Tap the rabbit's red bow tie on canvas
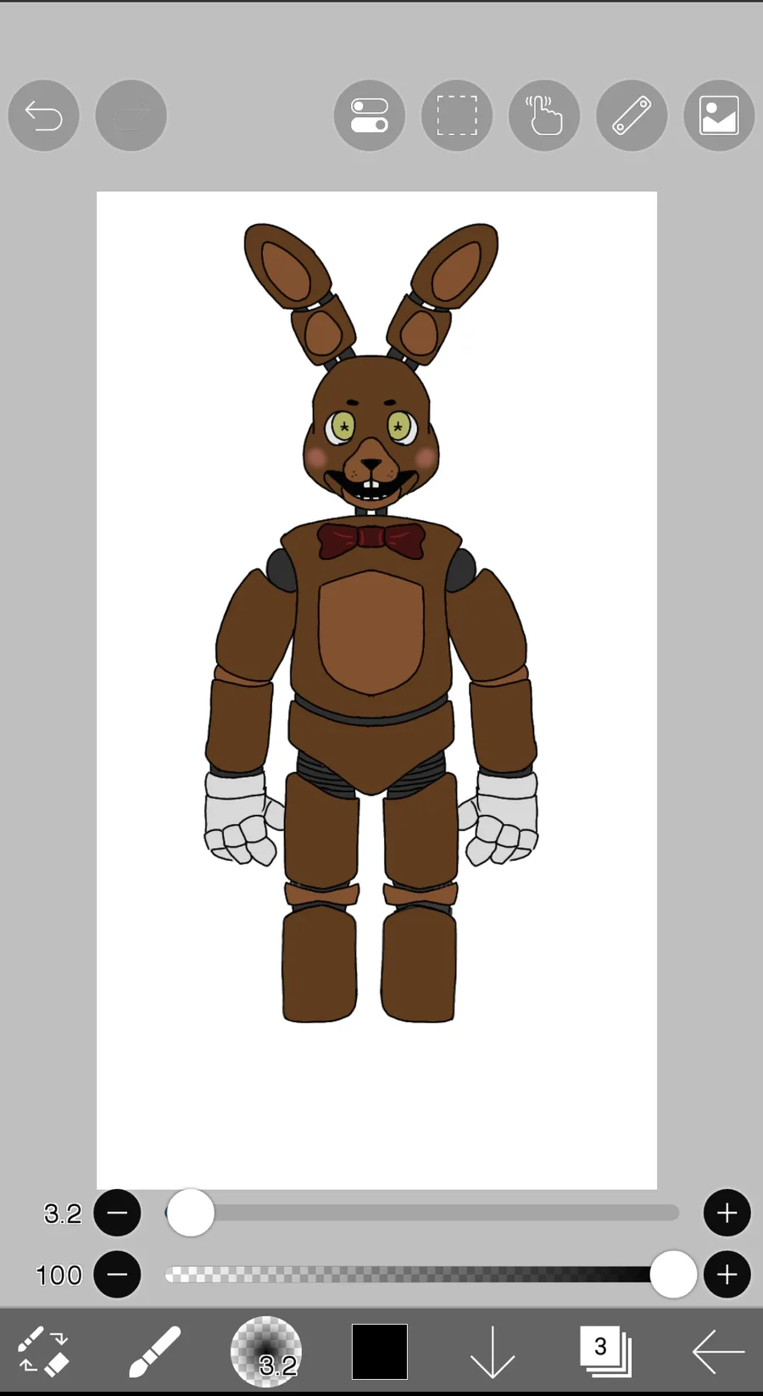The height and width of the screenshot is (1396, 763). pos(371,541)
